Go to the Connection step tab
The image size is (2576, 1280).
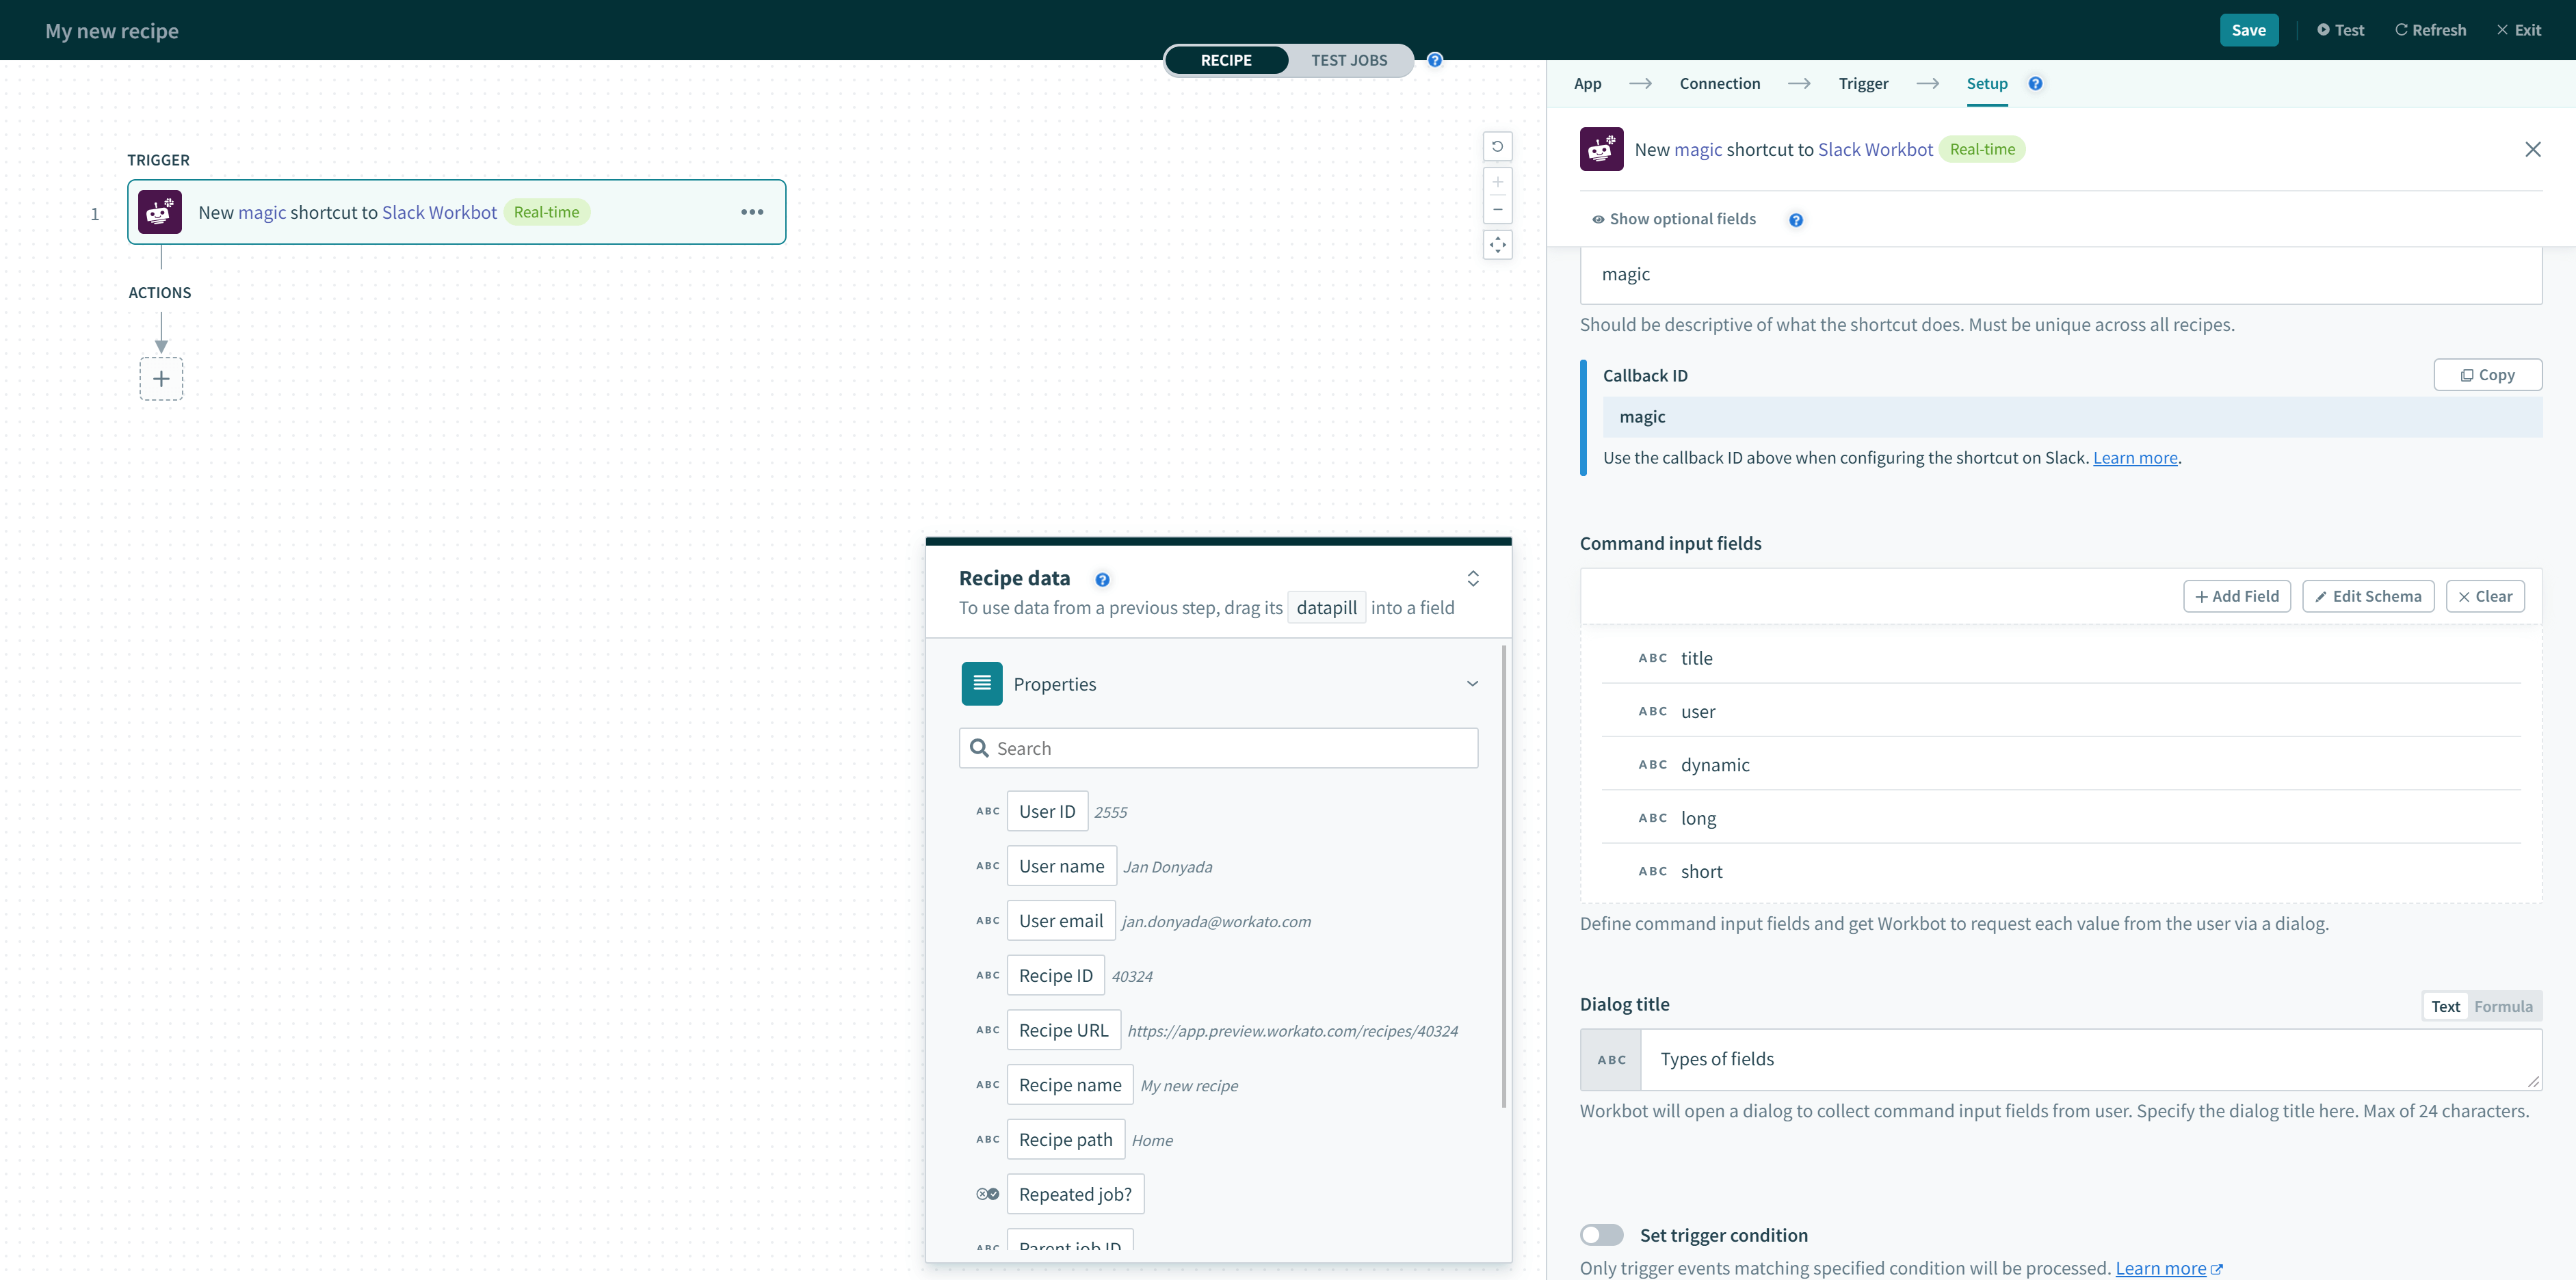1719,84
